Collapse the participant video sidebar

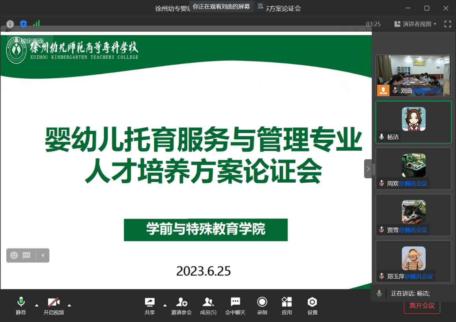[x=368, y=169]
